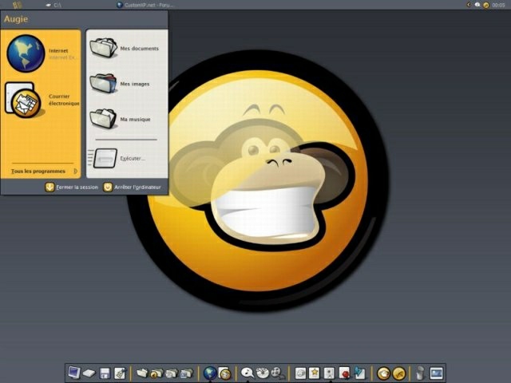
Task: Click the second round gold arrow dock icon
Action: [x=399, y=373]
